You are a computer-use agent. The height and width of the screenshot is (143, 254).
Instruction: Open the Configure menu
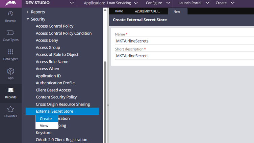(x=157, y=3)
